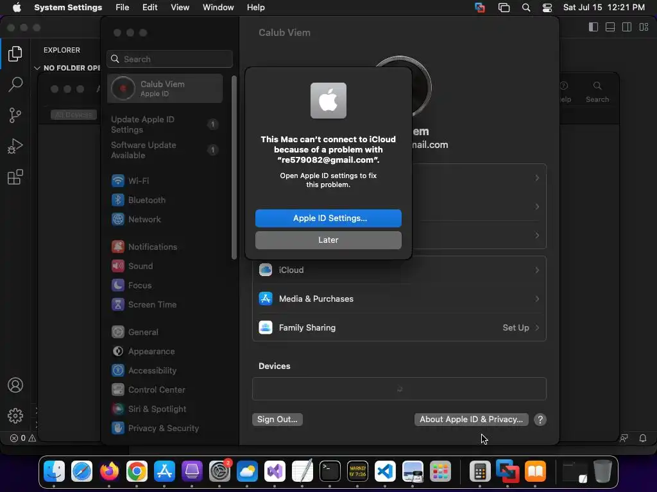Open the File menu
657x492 pixels.
[123, 8]
